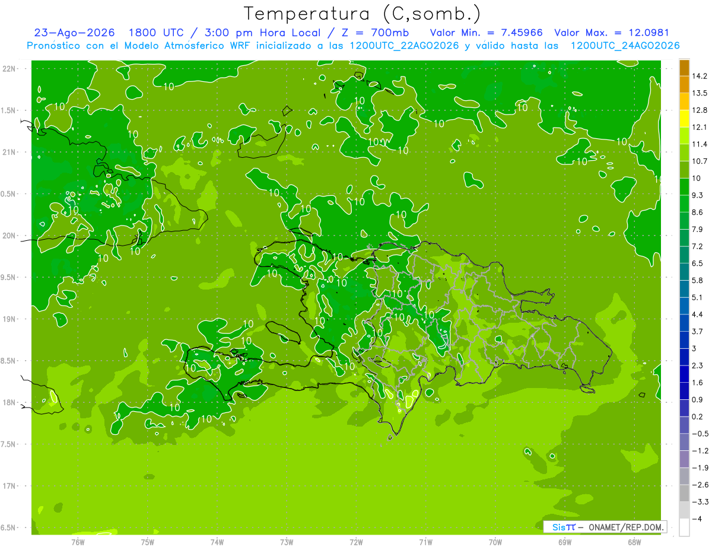Viewport: 712px width, 550px height.
Task: Click the "7.2" color scale value
Action: pyautogui.click(x=698, y=246)
